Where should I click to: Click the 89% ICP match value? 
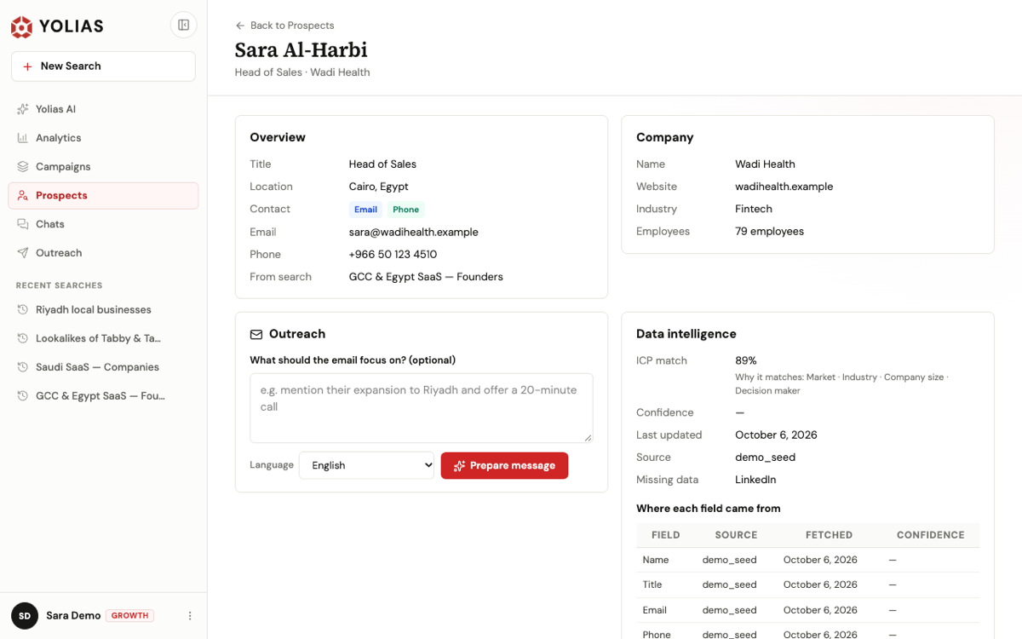point(746,360)
